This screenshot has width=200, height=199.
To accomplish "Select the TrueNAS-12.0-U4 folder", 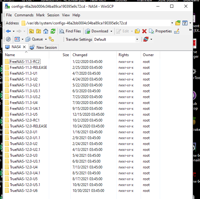I will point(24,167).
